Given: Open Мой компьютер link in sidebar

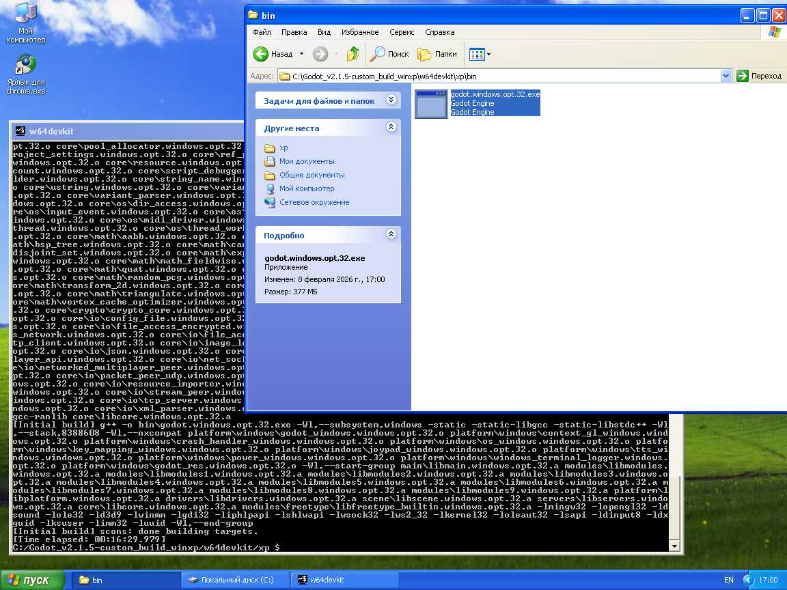Looking at the screenshot, I should [x=307, y=188].
